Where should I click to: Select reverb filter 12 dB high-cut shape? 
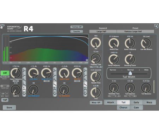(x=85, y=80)
